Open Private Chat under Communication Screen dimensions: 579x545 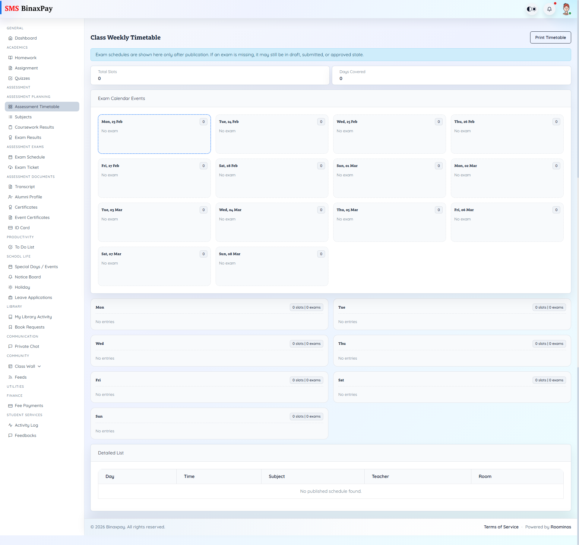[x=27, y=346]
